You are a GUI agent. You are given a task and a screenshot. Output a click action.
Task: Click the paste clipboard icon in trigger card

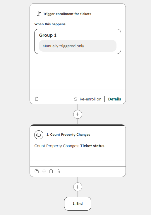[37, 99]
